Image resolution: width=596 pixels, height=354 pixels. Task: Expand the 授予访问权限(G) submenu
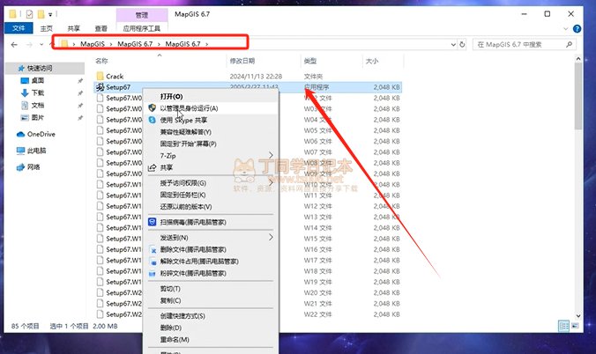pos(212,183)
